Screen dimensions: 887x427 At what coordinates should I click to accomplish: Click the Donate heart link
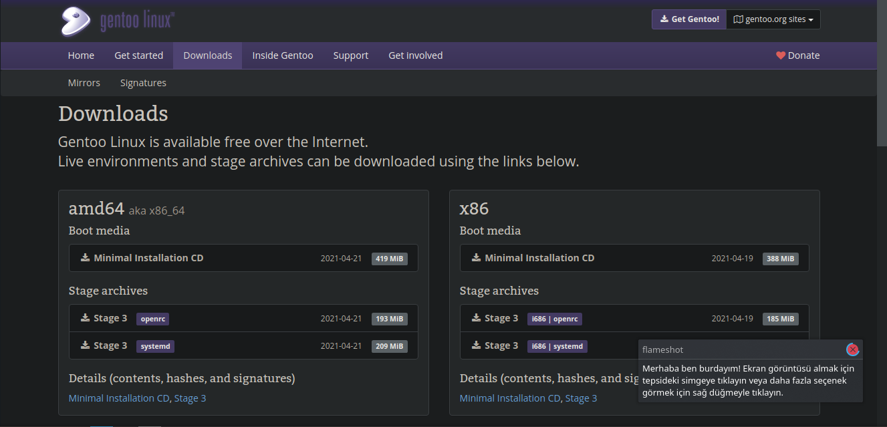[797, 55]
